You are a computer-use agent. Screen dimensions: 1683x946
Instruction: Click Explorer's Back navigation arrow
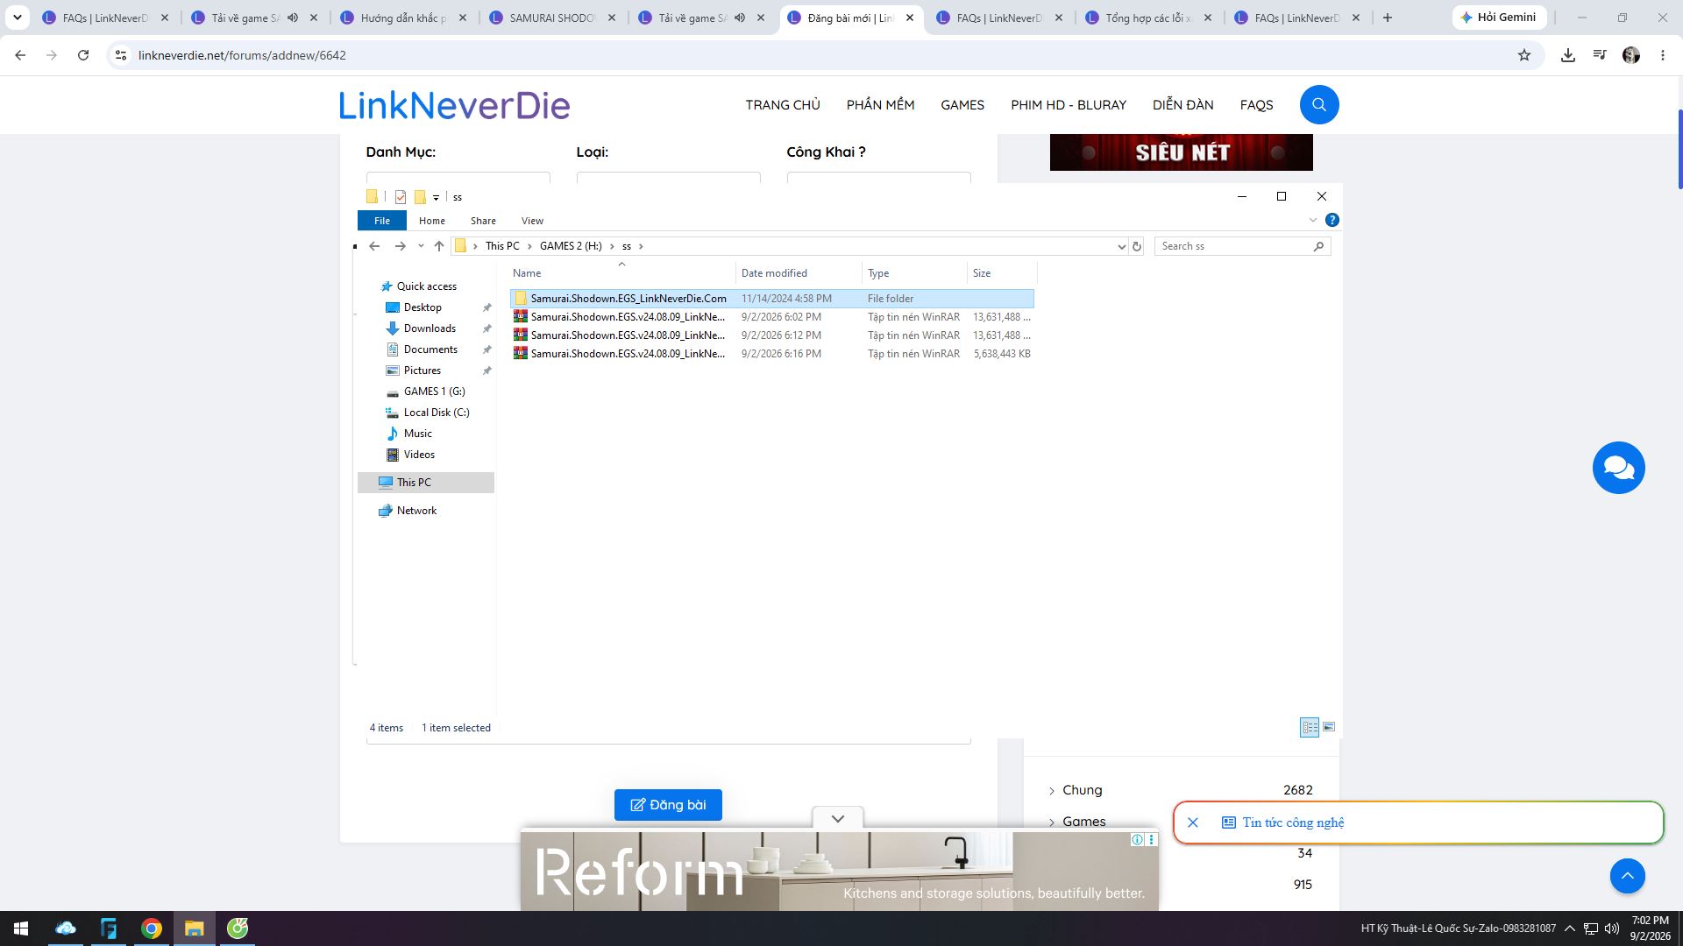pyautogui.click(x=374, y=246)
